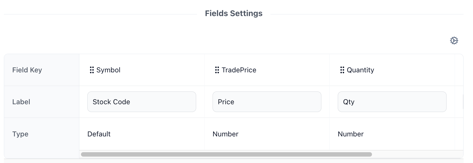Grab the drag handle beside Symbol
Screen dimensions: 473x163
(92, 70)
